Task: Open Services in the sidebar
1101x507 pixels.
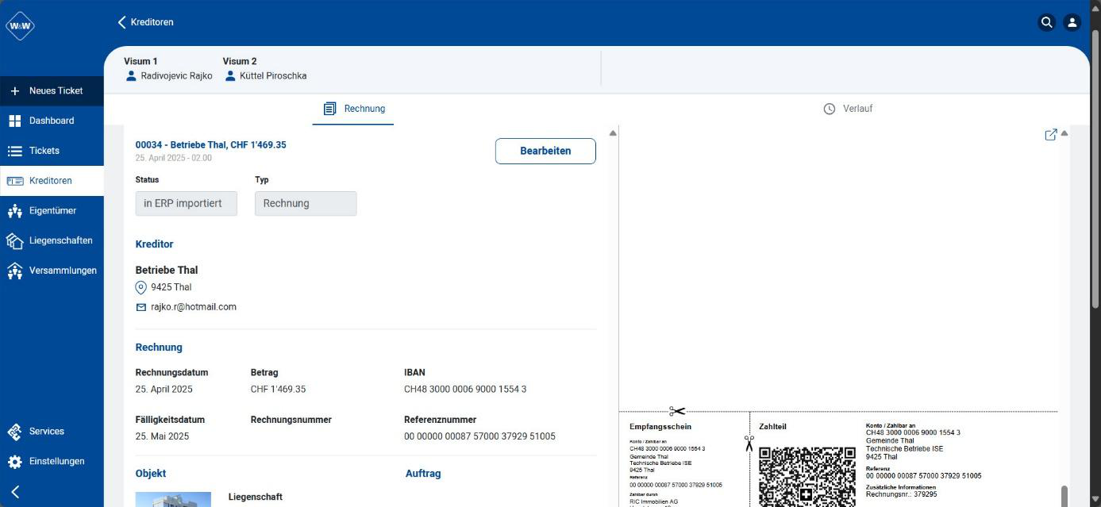Action: coord(52,432)
